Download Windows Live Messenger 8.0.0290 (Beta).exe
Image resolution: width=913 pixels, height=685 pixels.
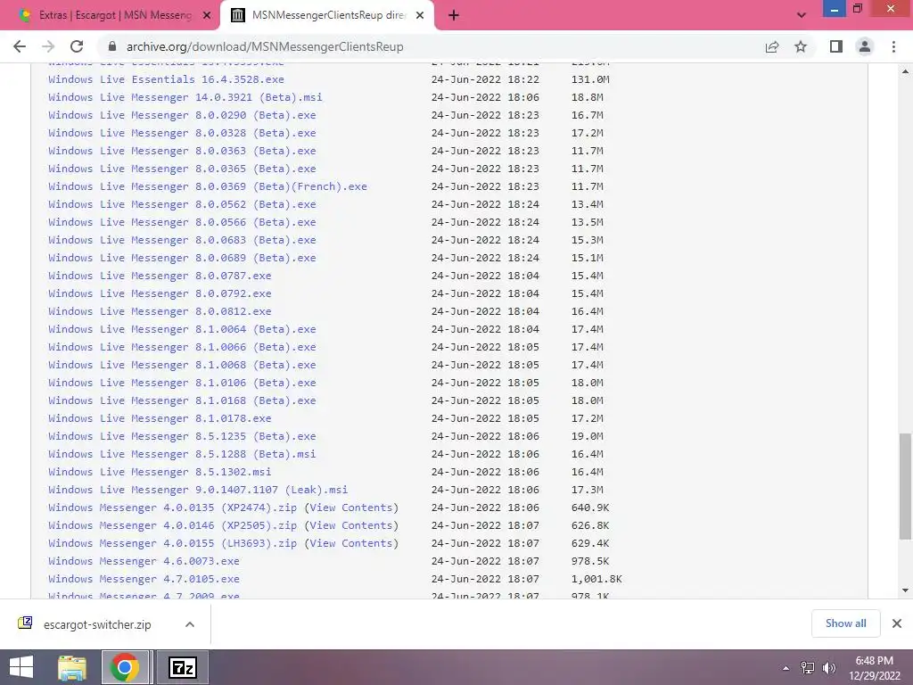pos(182,115)
